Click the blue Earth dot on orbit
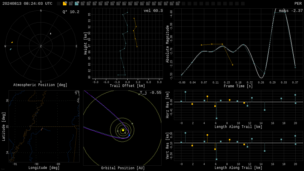Image resolution: width=304 pixels, height=171 pixels. [129, 135]
